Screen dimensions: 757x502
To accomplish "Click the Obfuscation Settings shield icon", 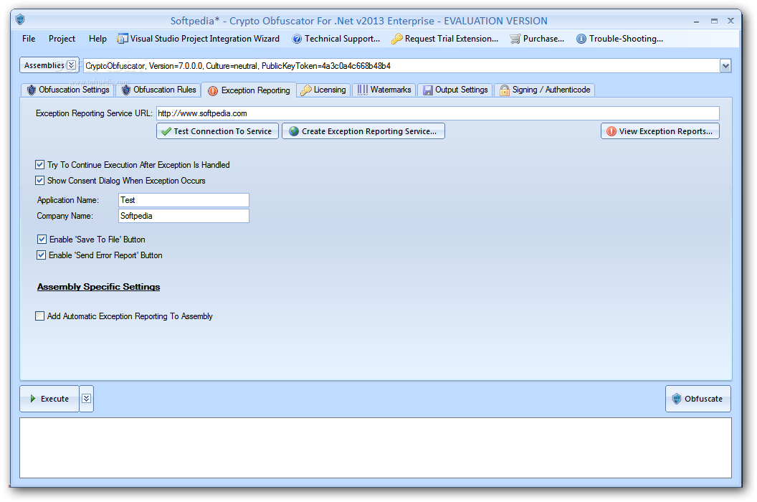I will tap(32, 90).
